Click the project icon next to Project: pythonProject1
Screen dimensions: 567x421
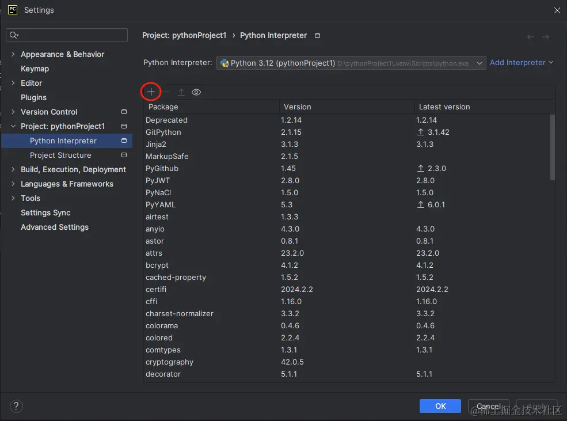coord(124,126)
